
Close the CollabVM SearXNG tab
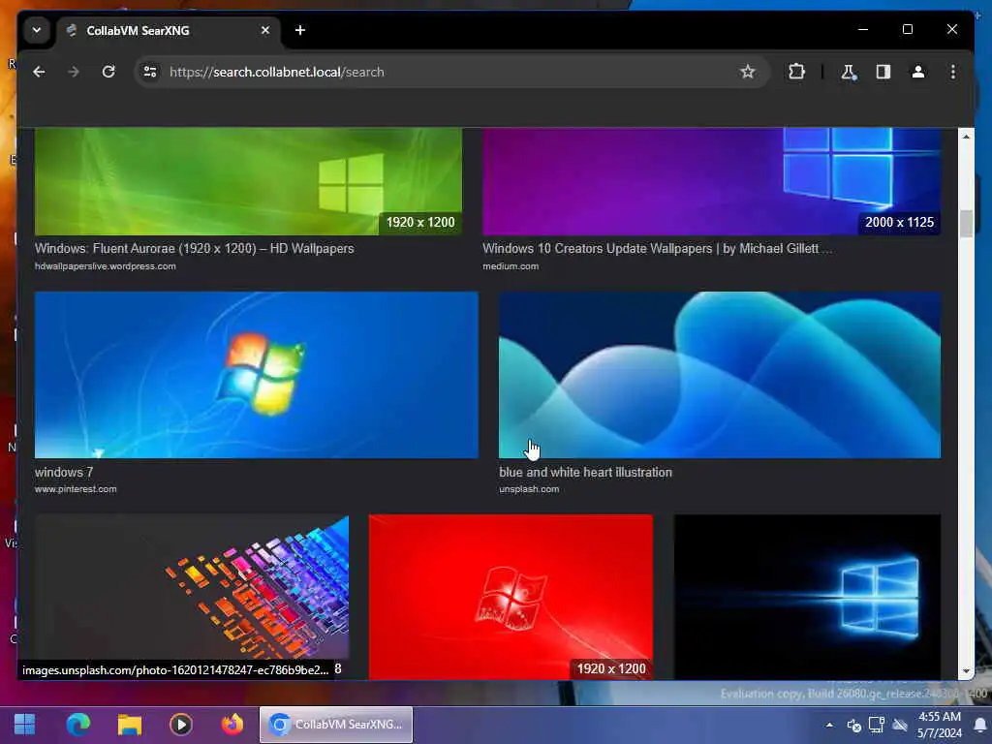(265, 30)
